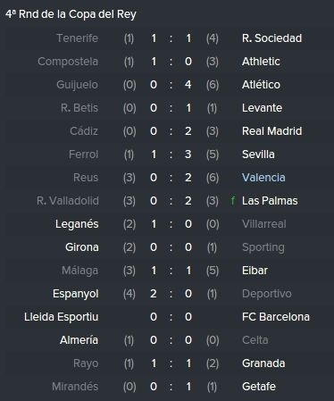Open the Girona team page
This screenshot has width=334, height=401.
click(x=82, y=247)
